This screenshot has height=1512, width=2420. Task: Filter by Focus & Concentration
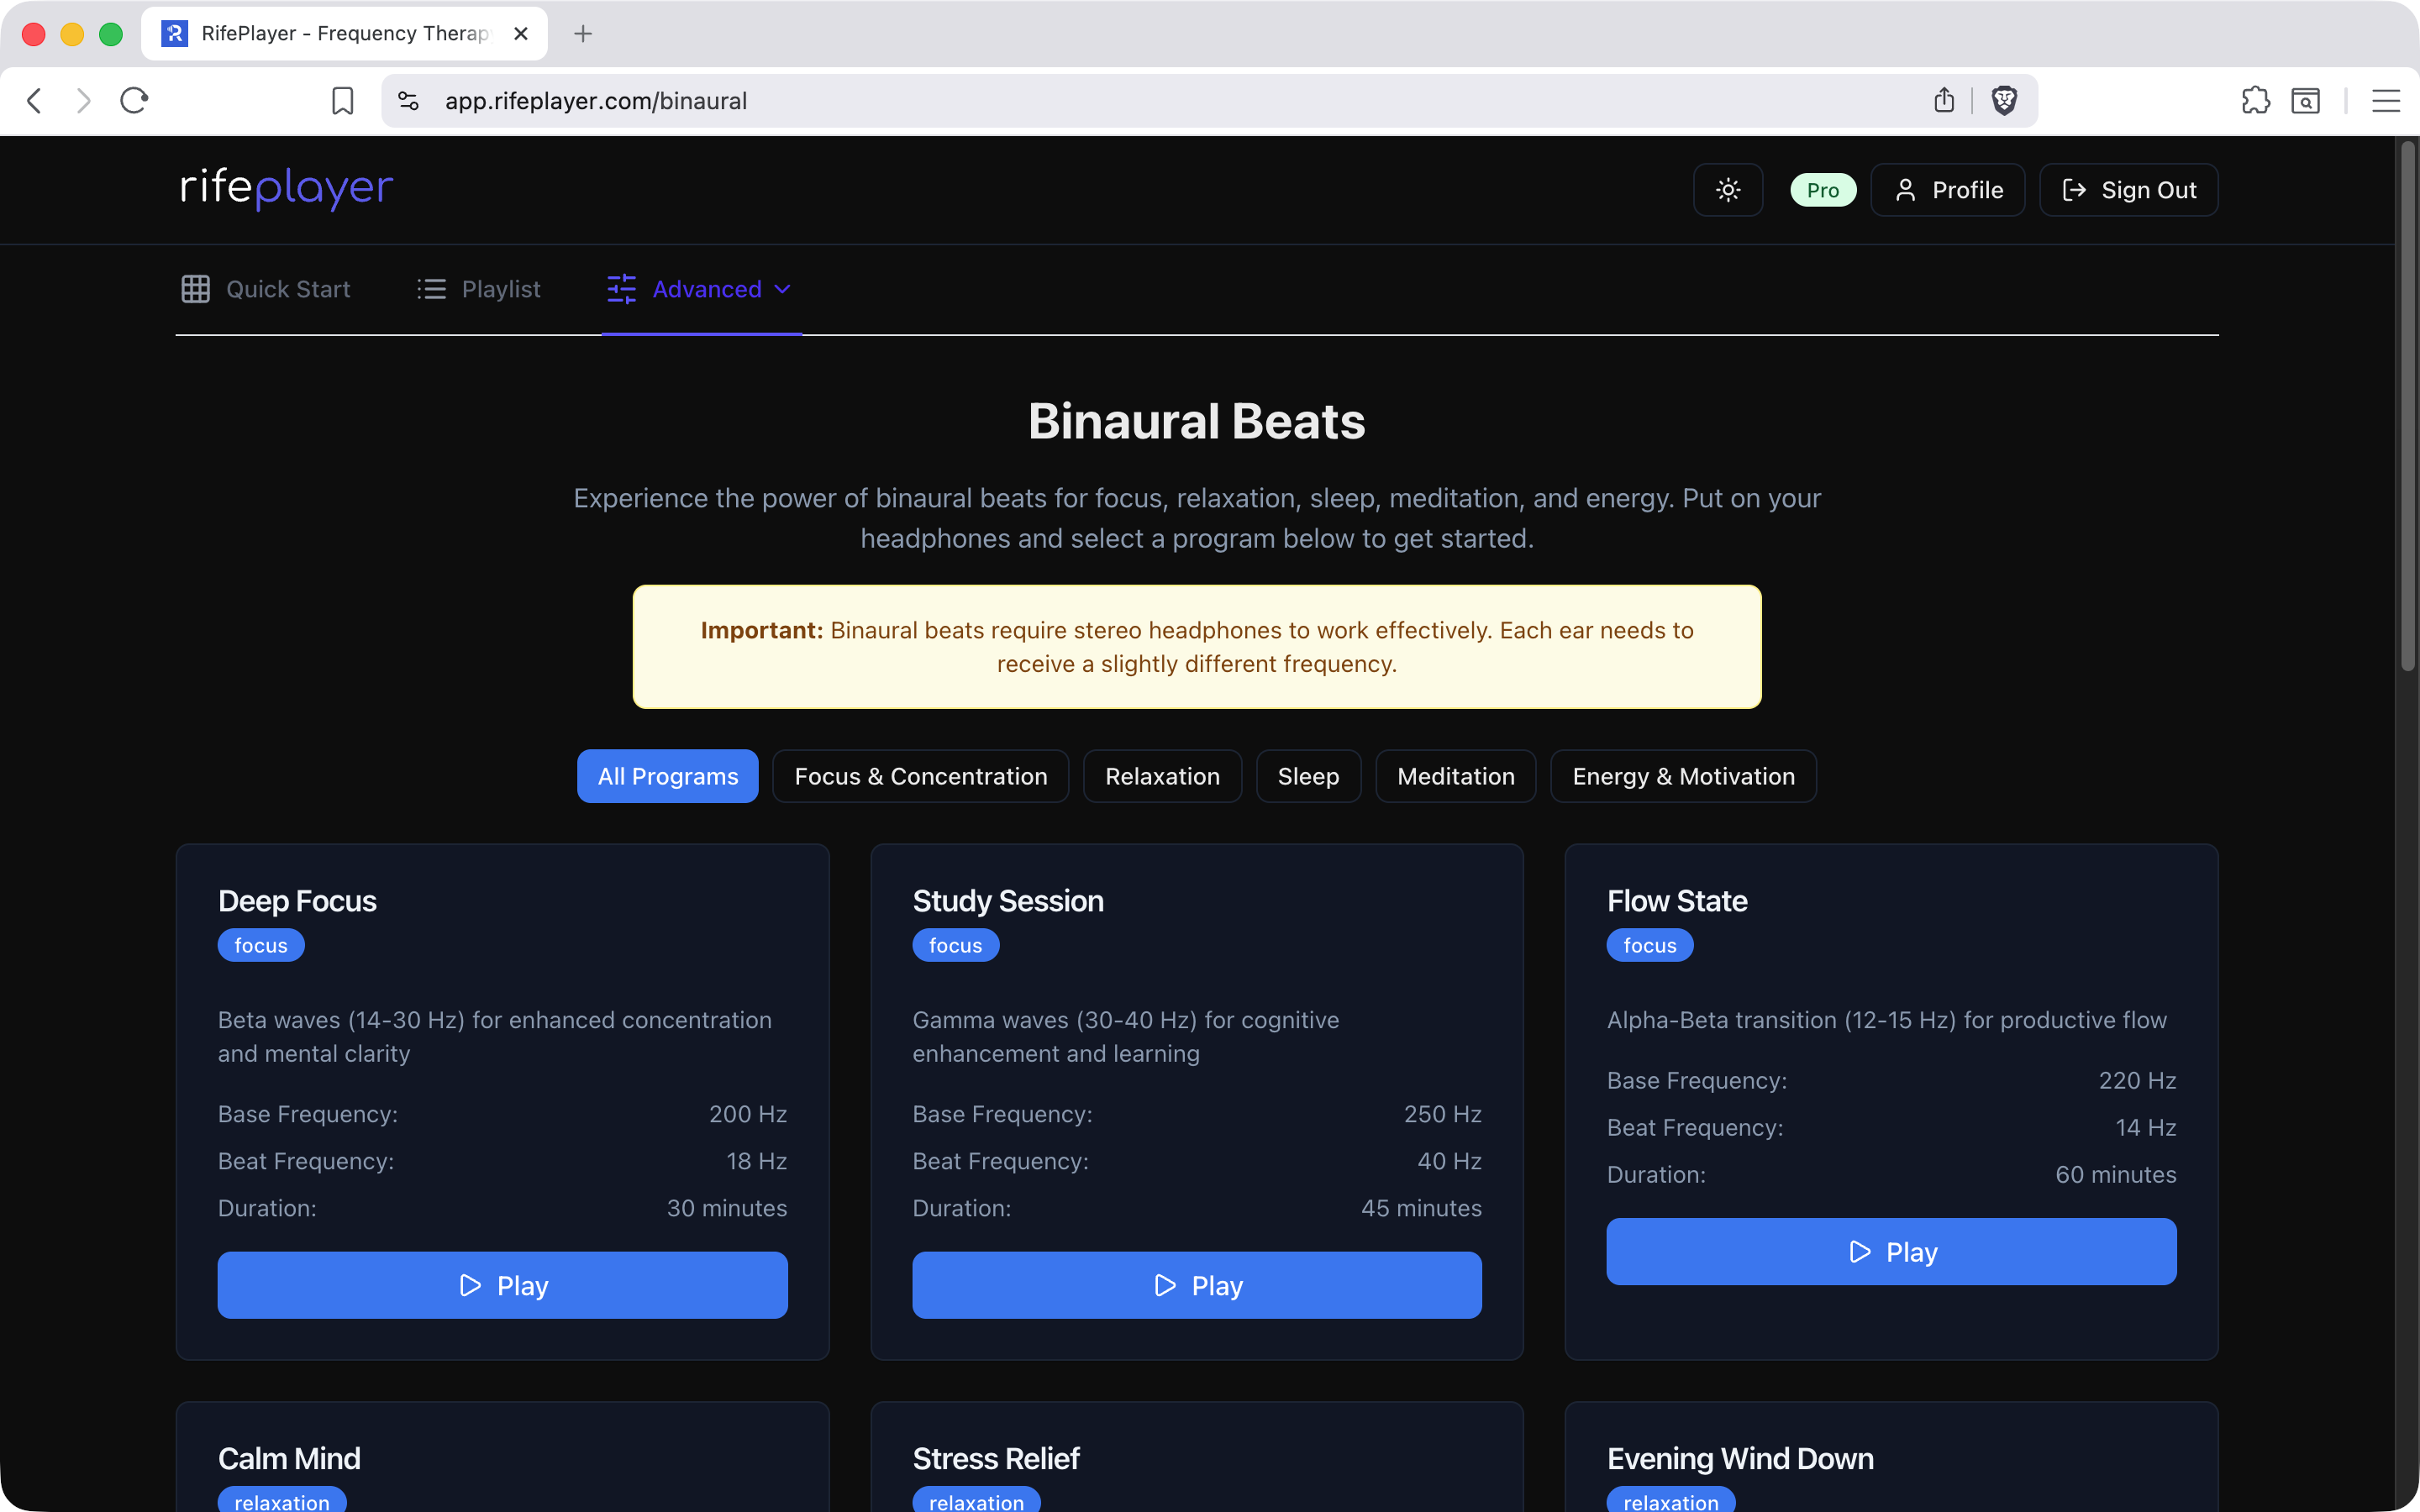coord(921,776)
